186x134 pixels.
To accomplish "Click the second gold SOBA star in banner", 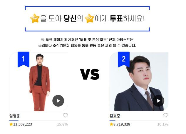I will coord(89,19).
